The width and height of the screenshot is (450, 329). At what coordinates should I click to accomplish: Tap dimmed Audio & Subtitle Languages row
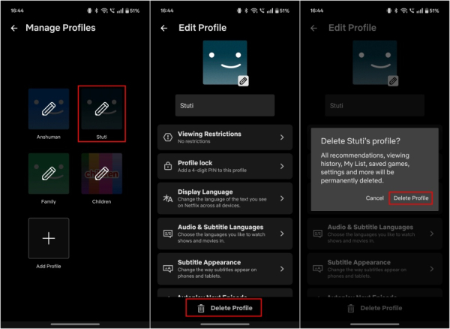(374, 234)
